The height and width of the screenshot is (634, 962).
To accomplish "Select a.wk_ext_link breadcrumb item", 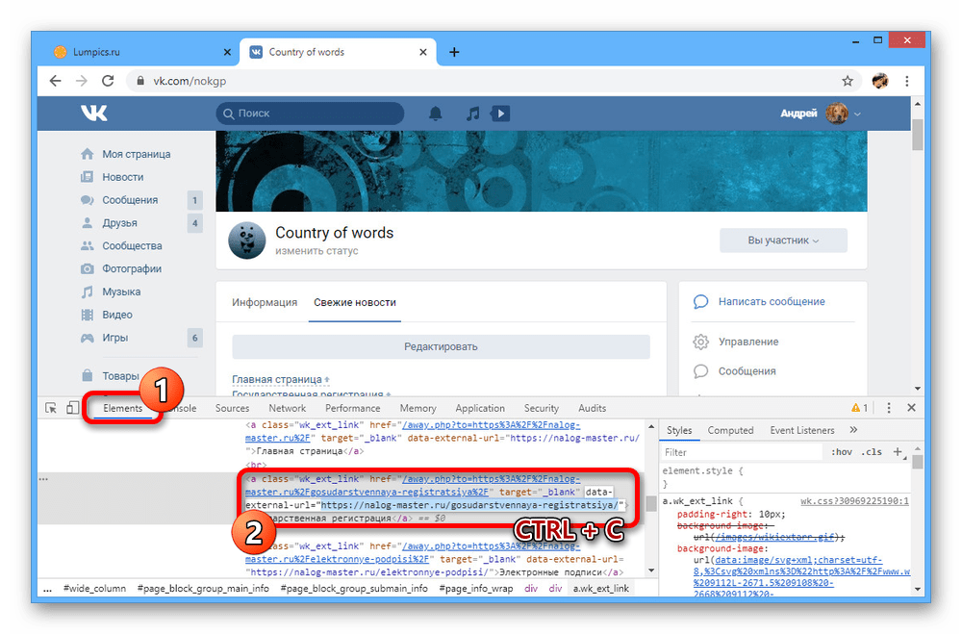I will (x=601, y=589).
